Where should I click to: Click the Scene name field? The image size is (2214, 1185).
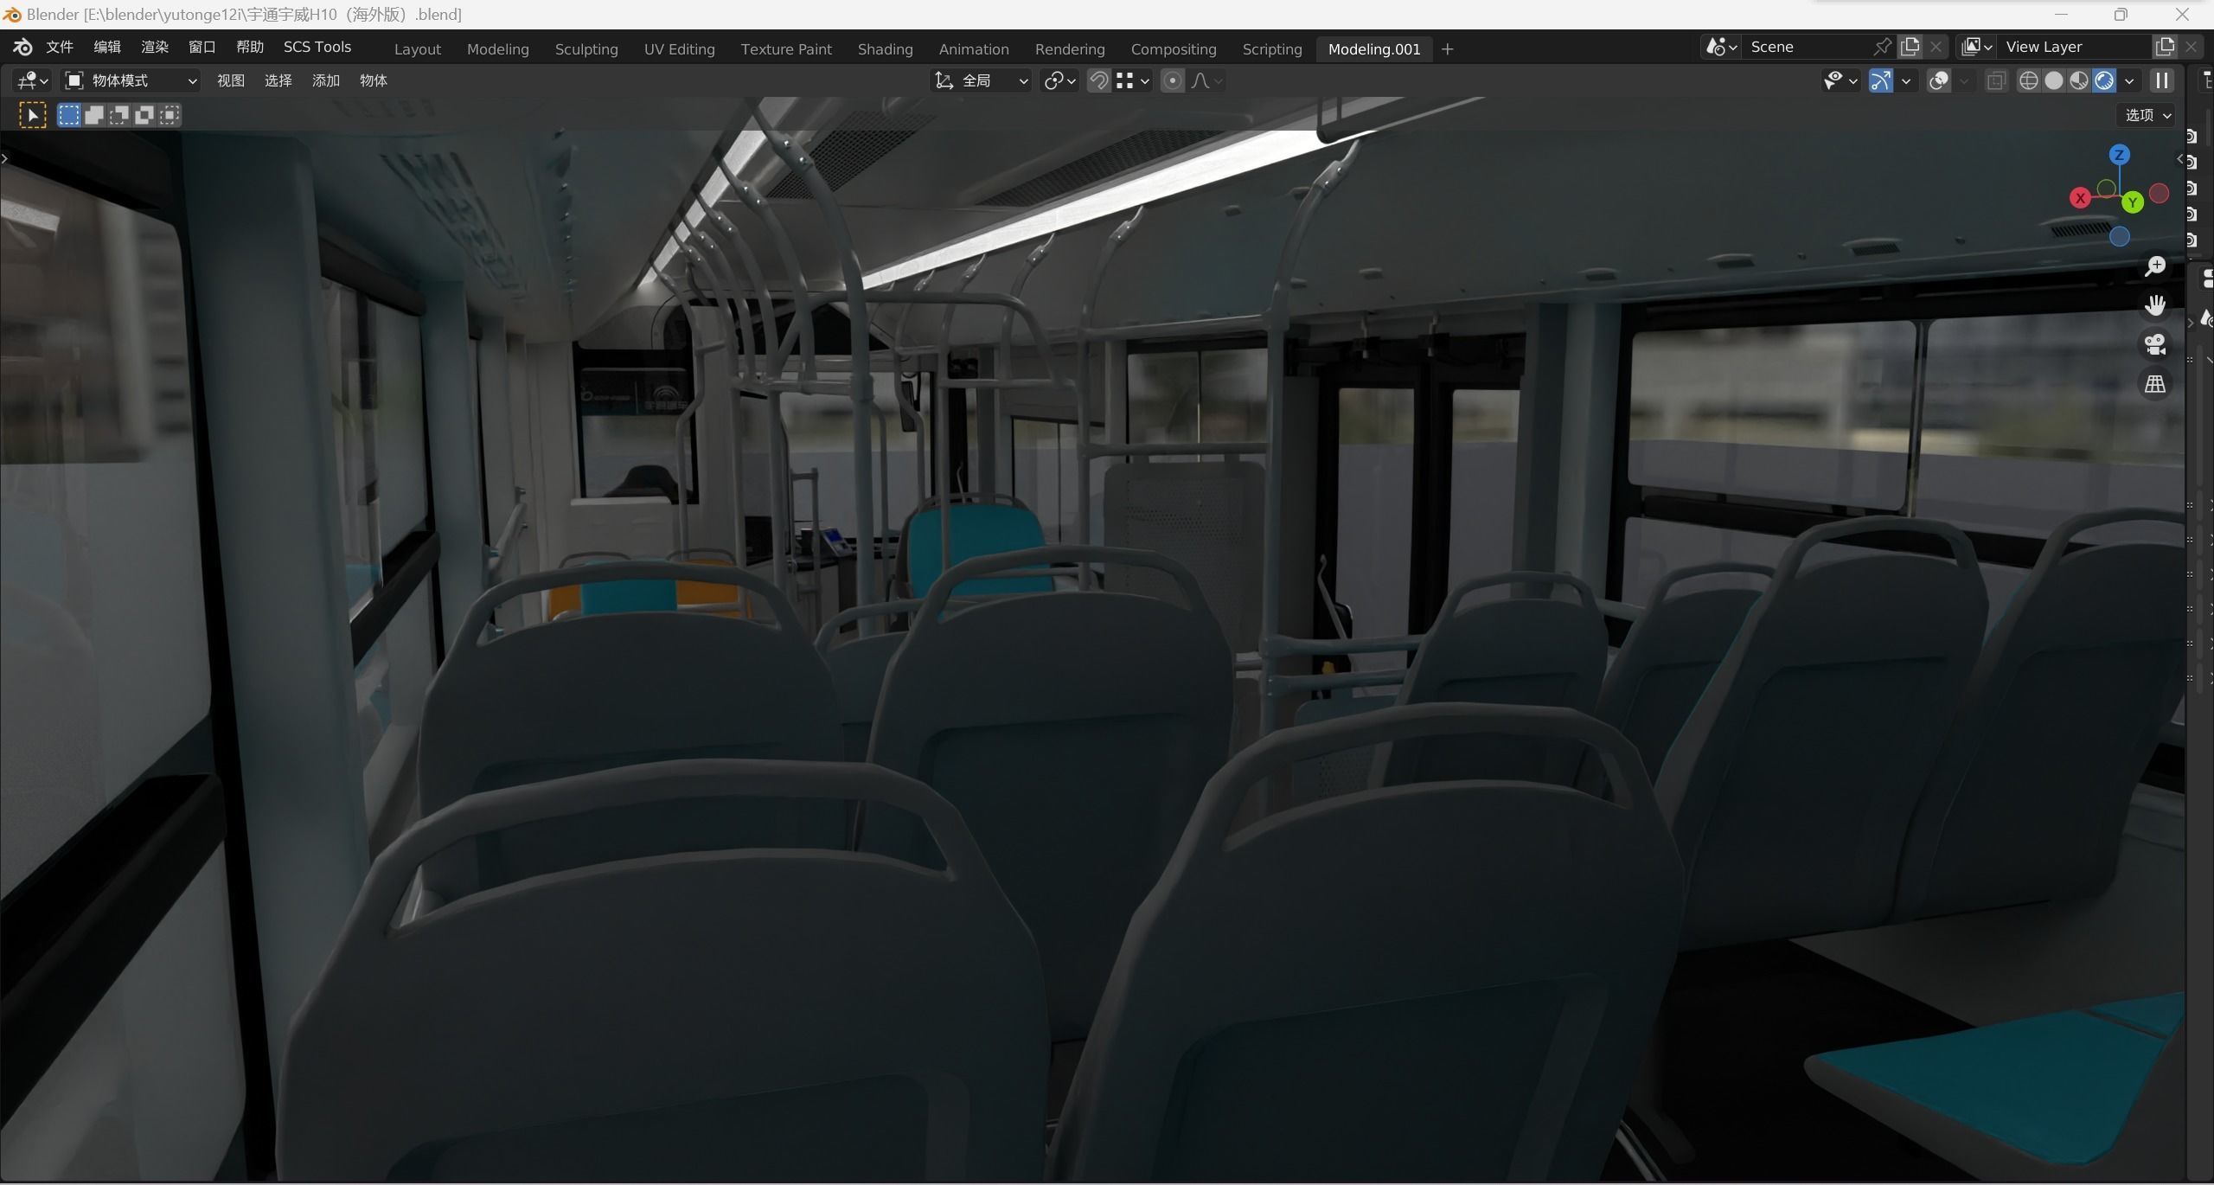(1808, 47)
